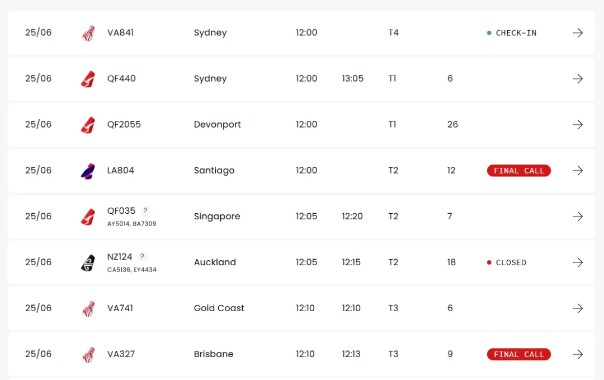This screenshot has width=604, height=380.
Task: Open details arrow for QF440 Sydney
Action: pyautogui.click(x=577, y=78)
